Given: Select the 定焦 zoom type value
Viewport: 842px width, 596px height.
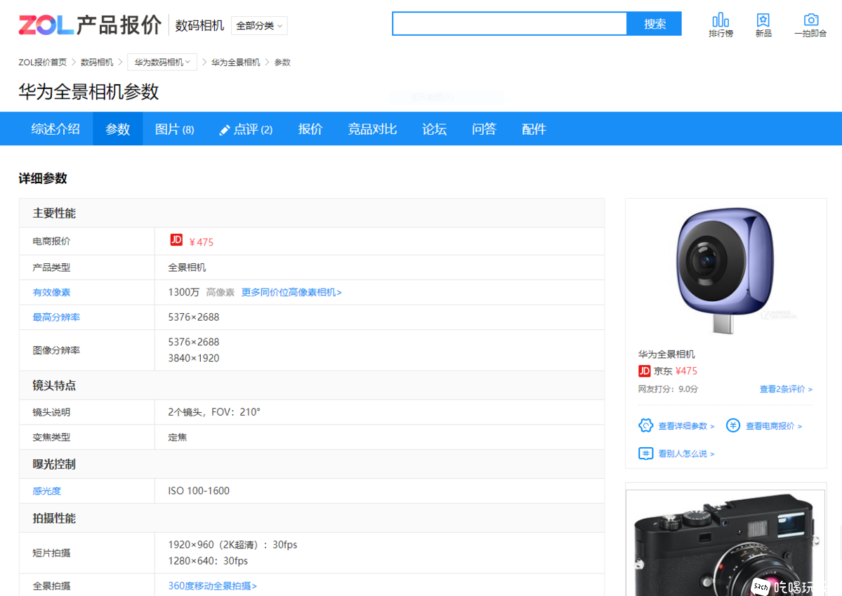Looking at the screenshot, I should tap(178, 437).
